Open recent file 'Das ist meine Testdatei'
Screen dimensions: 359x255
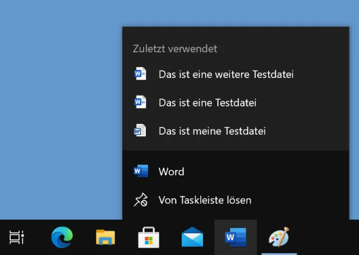click(236, 131)
